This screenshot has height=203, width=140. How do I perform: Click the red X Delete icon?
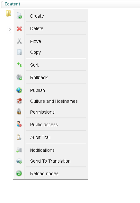click(x=19, y=28)
